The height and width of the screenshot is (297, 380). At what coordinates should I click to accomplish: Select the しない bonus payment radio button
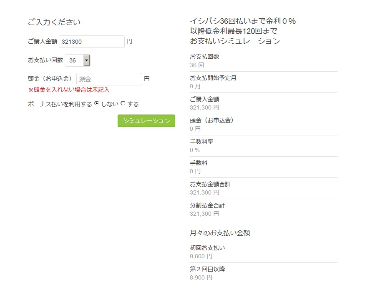pos(96,103)
